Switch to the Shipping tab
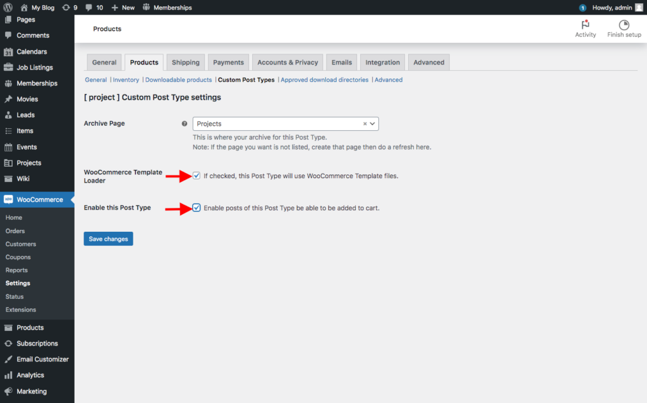 (x=186, y=63)
